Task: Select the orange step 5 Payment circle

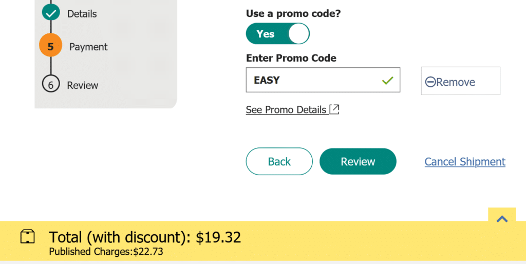Action: click(x=51, y=45)
